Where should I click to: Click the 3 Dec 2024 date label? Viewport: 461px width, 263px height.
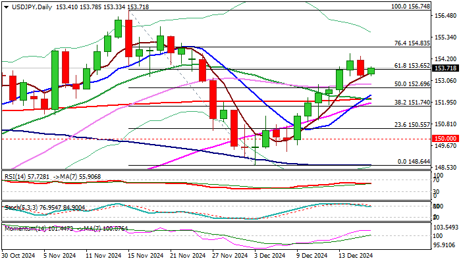tap(269, 255)
